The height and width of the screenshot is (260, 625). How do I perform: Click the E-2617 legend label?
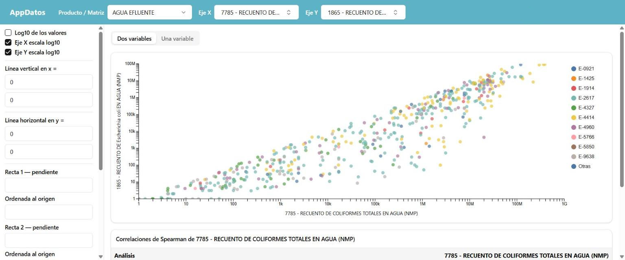586,98
